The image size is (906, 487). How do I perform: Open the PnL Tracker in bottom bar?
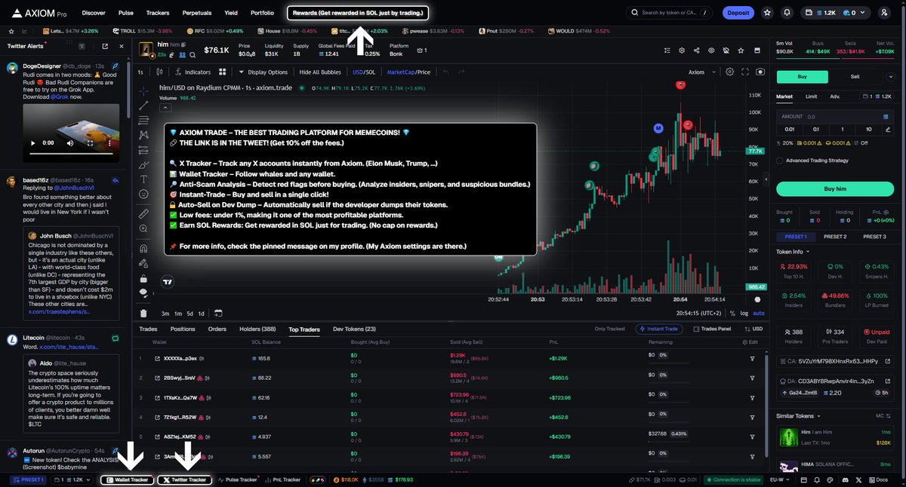coord(283,479)
